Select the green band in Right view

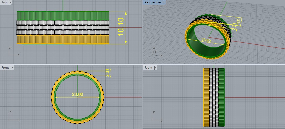pyautogui.click(x=221, y=97)
